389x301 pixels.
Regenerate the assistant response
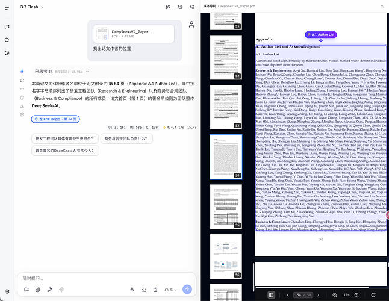[22, 81]
